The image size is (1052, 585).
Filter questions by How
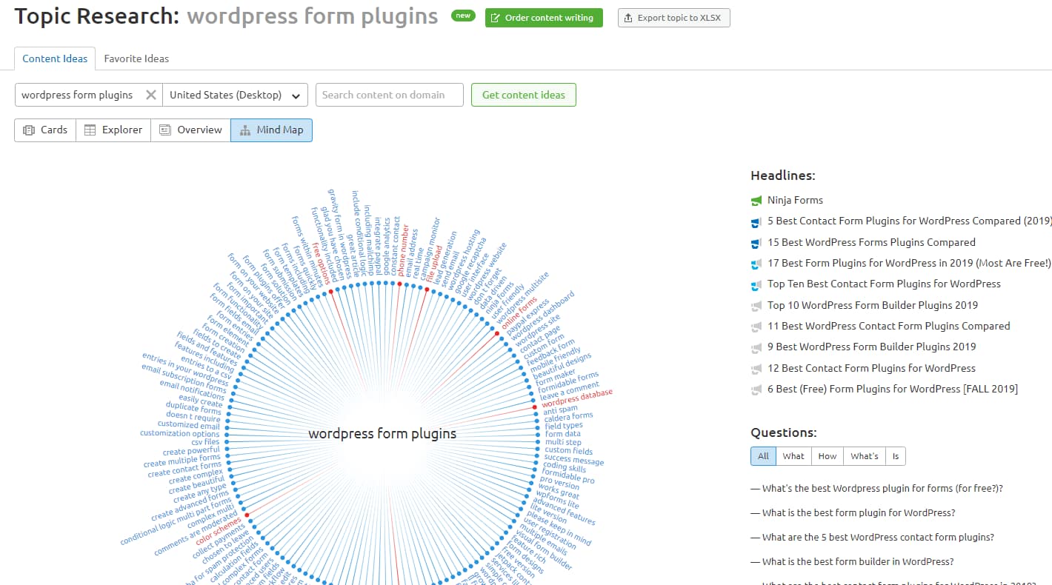(827, 456)
